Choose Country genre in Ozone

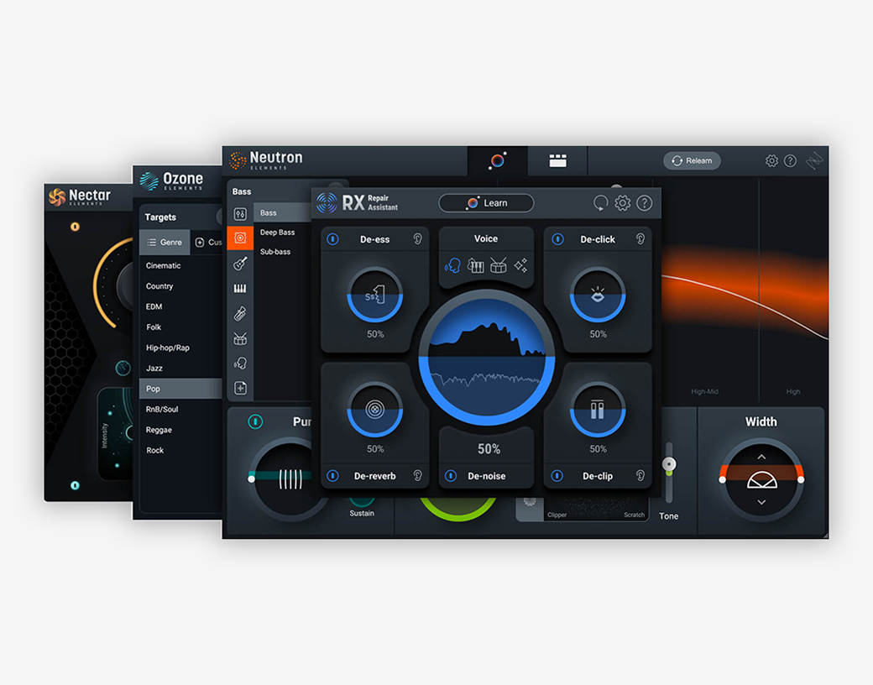pos(180,286)
